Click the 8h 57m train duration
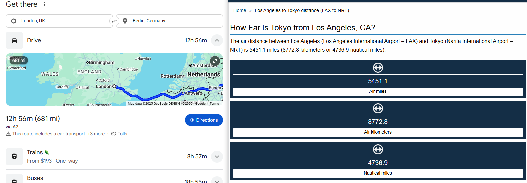 click(197, 156)
